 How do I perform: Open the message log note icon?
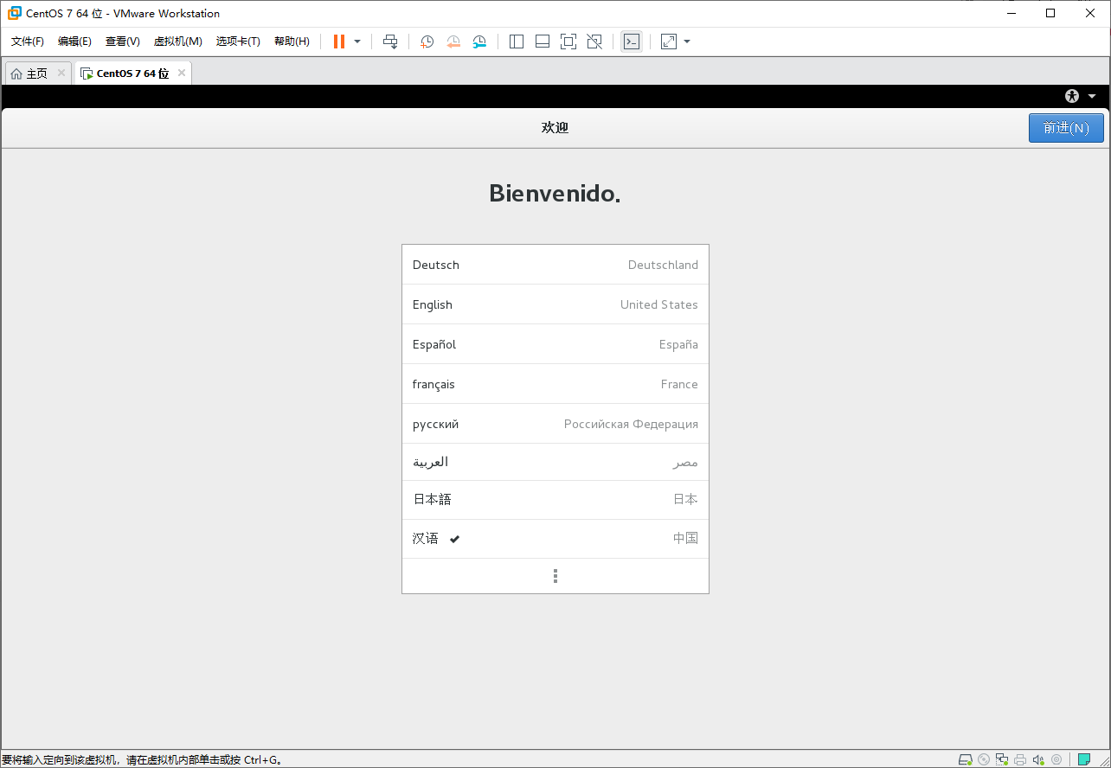pos(1083,759)
